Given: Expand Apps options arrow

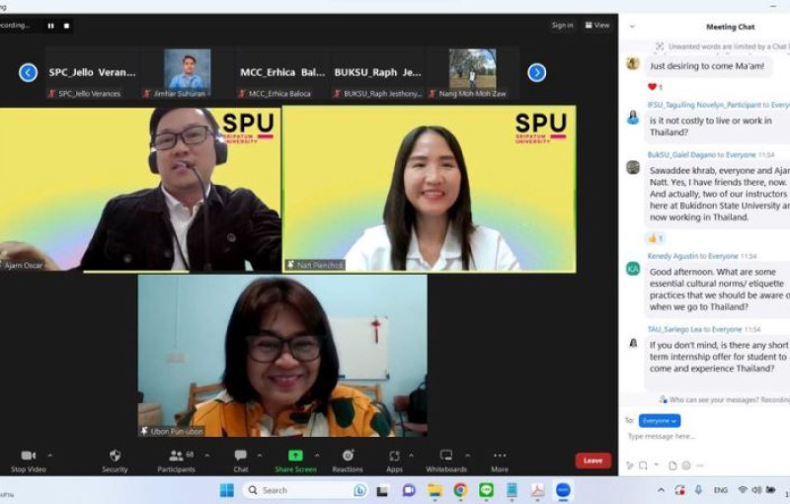Looking at the screenshot, I should (x=411, y=456).
